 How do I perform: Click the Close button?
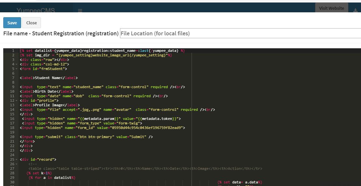[32, 23]
